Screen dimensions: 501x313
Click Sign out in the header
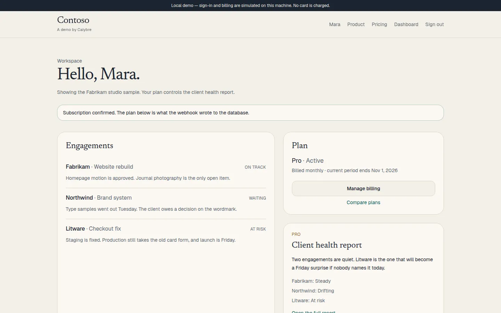tap(435, 24)
